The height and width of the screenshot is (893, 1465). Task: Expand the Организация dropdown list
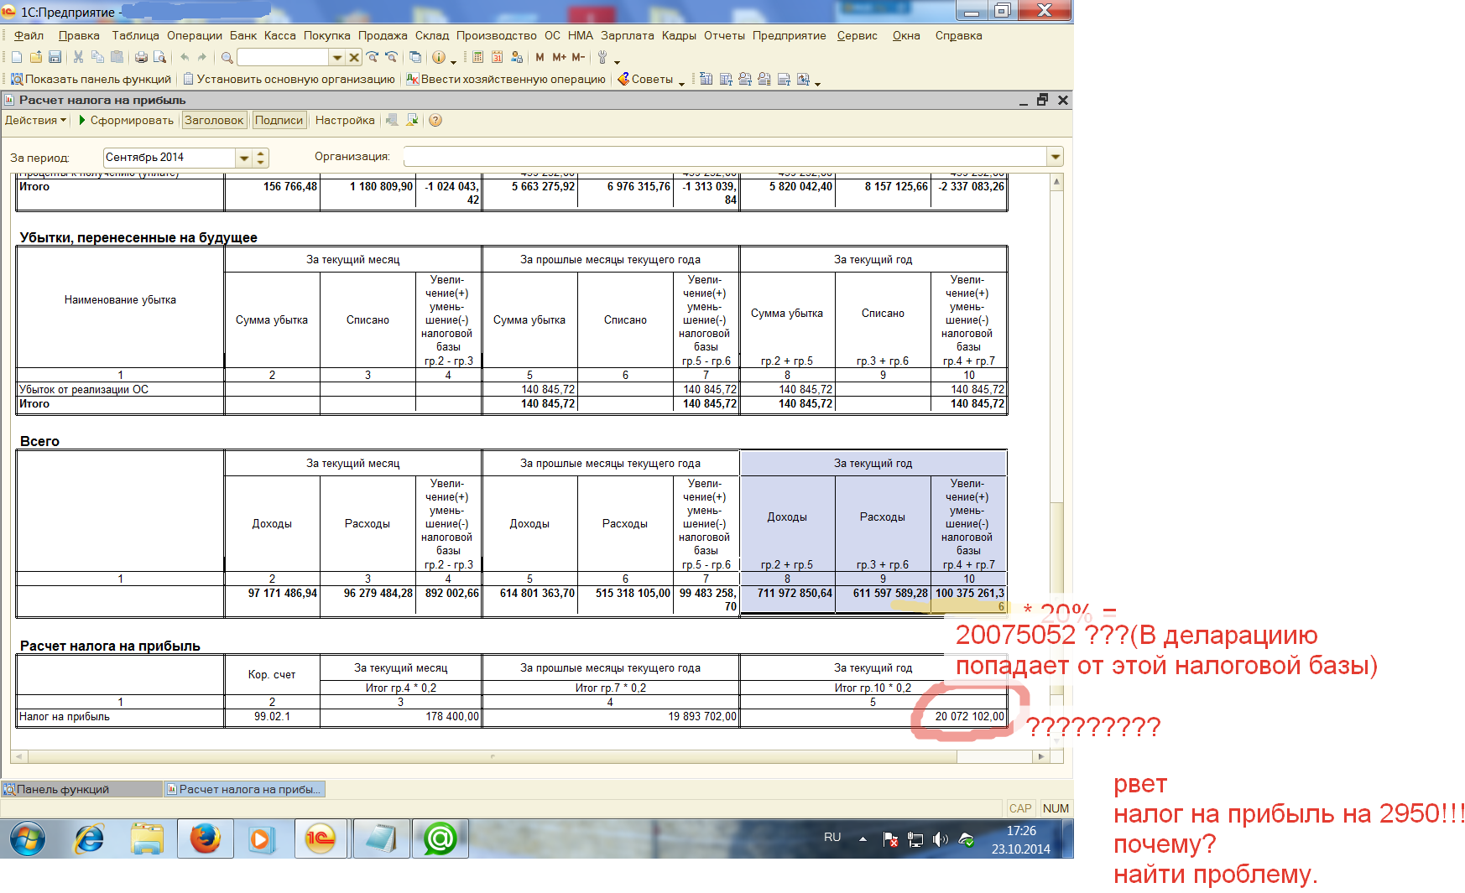tap(1055, 157)
